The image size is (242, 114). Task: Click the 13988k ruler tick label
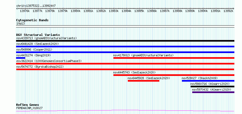click(x=178, y=11)
